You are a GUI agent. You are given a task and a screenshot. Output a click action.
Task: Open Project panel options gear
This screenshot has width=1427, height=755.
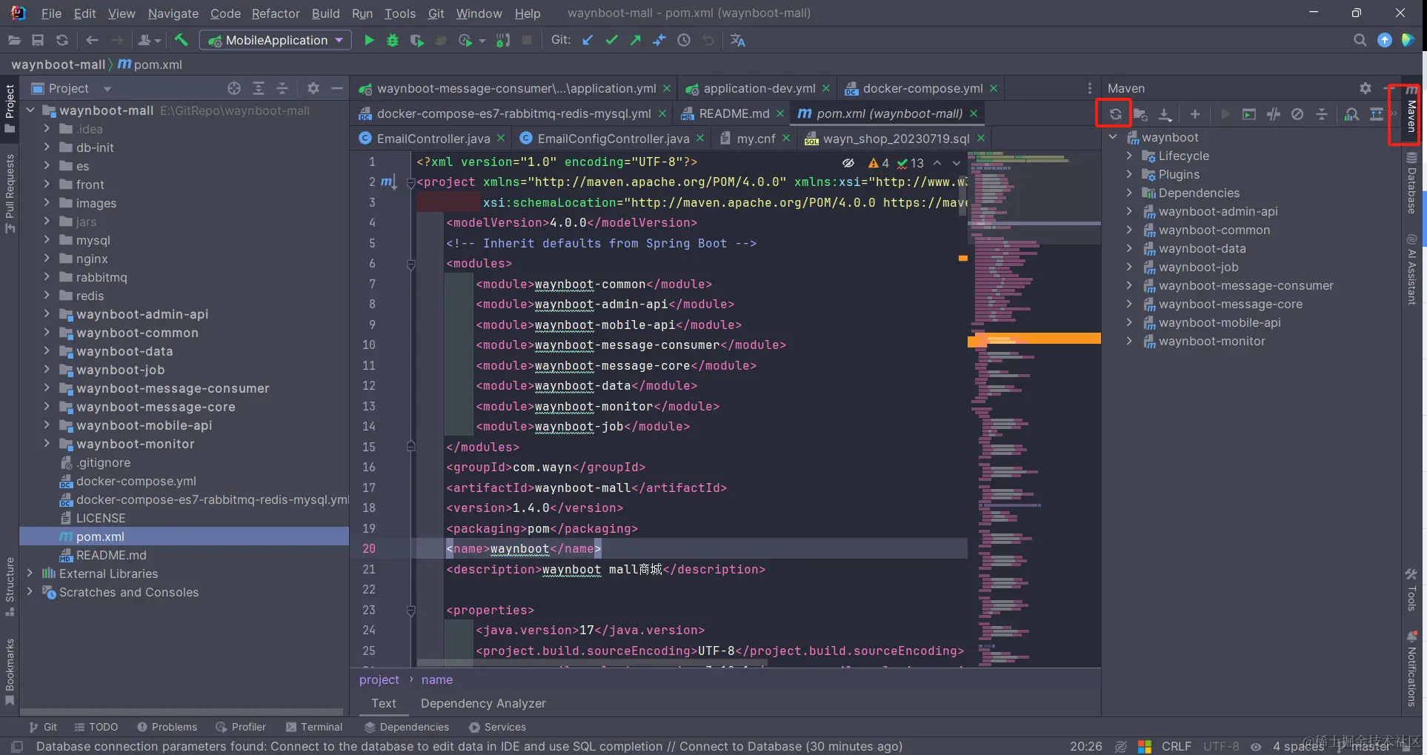pos(313,88)
